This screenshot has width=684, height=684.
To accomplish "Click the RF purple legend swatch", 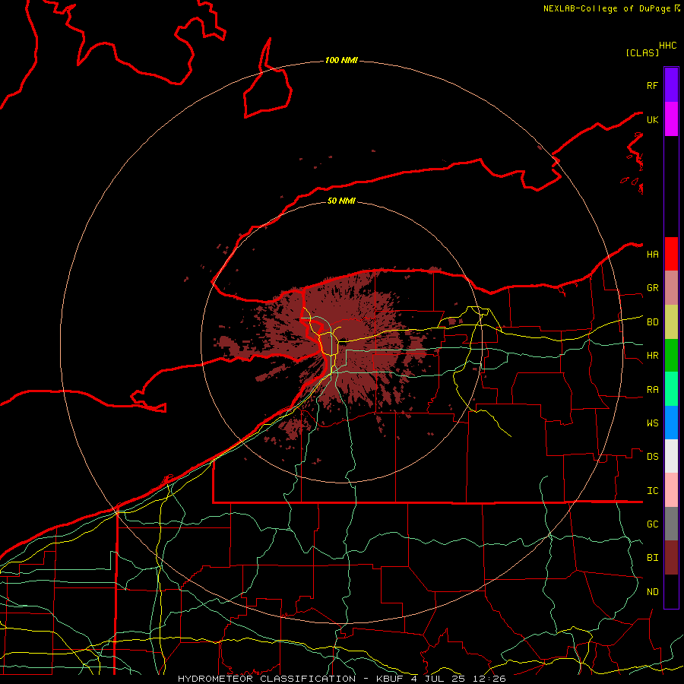I will tap(671, 85).
